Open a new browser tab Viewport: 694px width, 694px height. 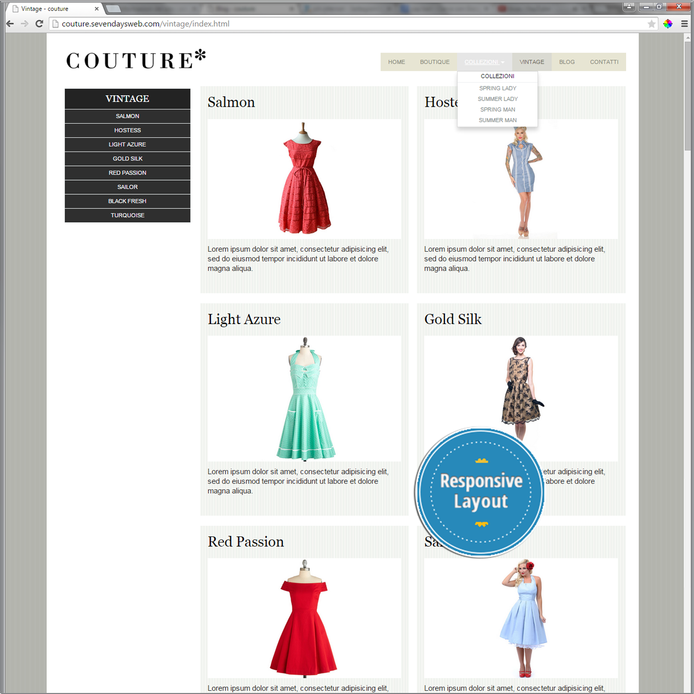pos(113,9)
